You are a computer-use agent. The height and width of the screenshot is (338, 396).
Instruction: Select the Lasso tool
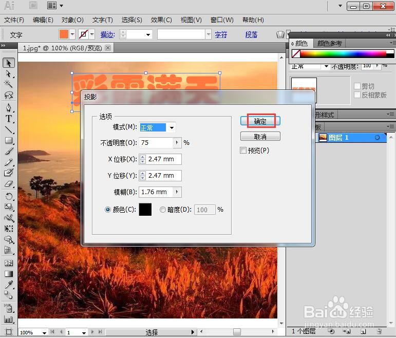pos(9,95)
